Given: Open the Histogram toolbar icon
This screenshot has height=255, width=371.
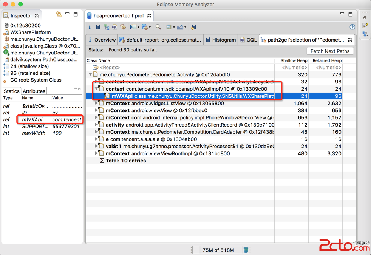Looking at the screenshot, I should (98, 27).
